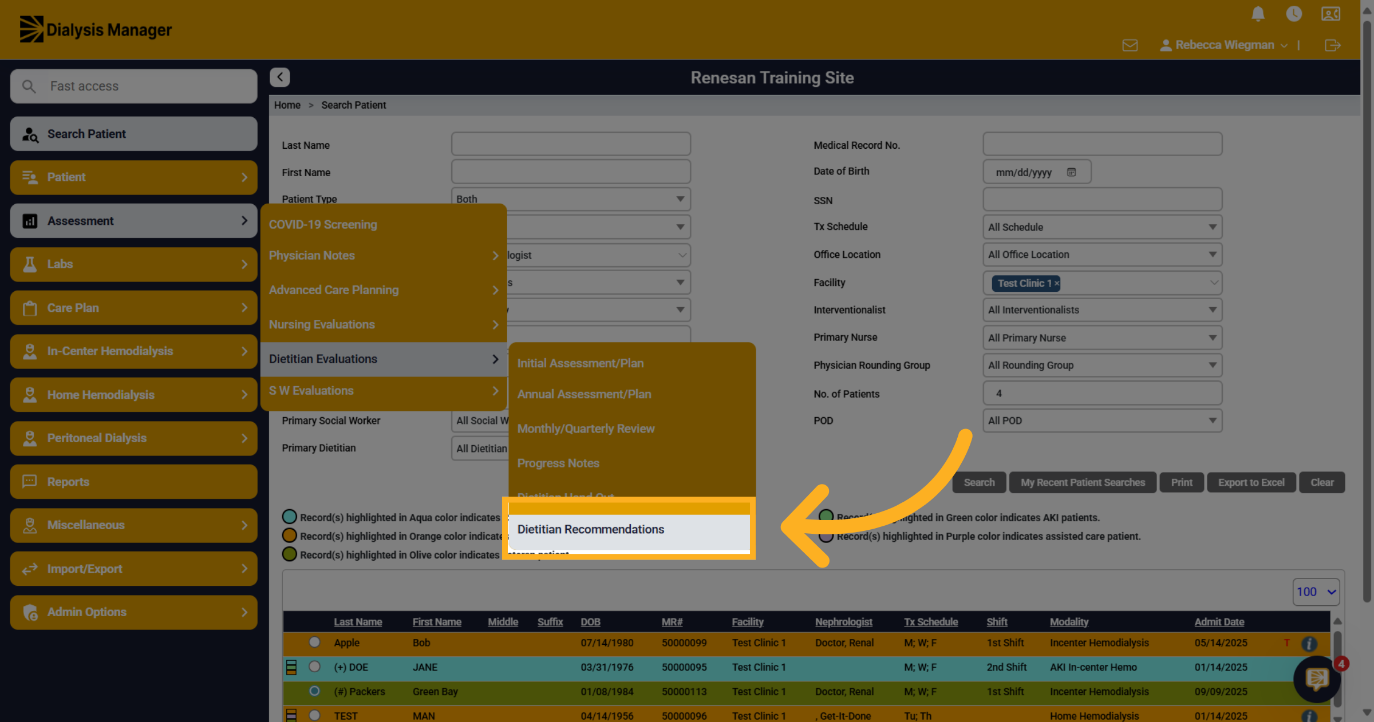Open the Reports sidebar item
The height and width of the screenshot is (722, 1374).
pyautogui.click(x=133, y=482)
